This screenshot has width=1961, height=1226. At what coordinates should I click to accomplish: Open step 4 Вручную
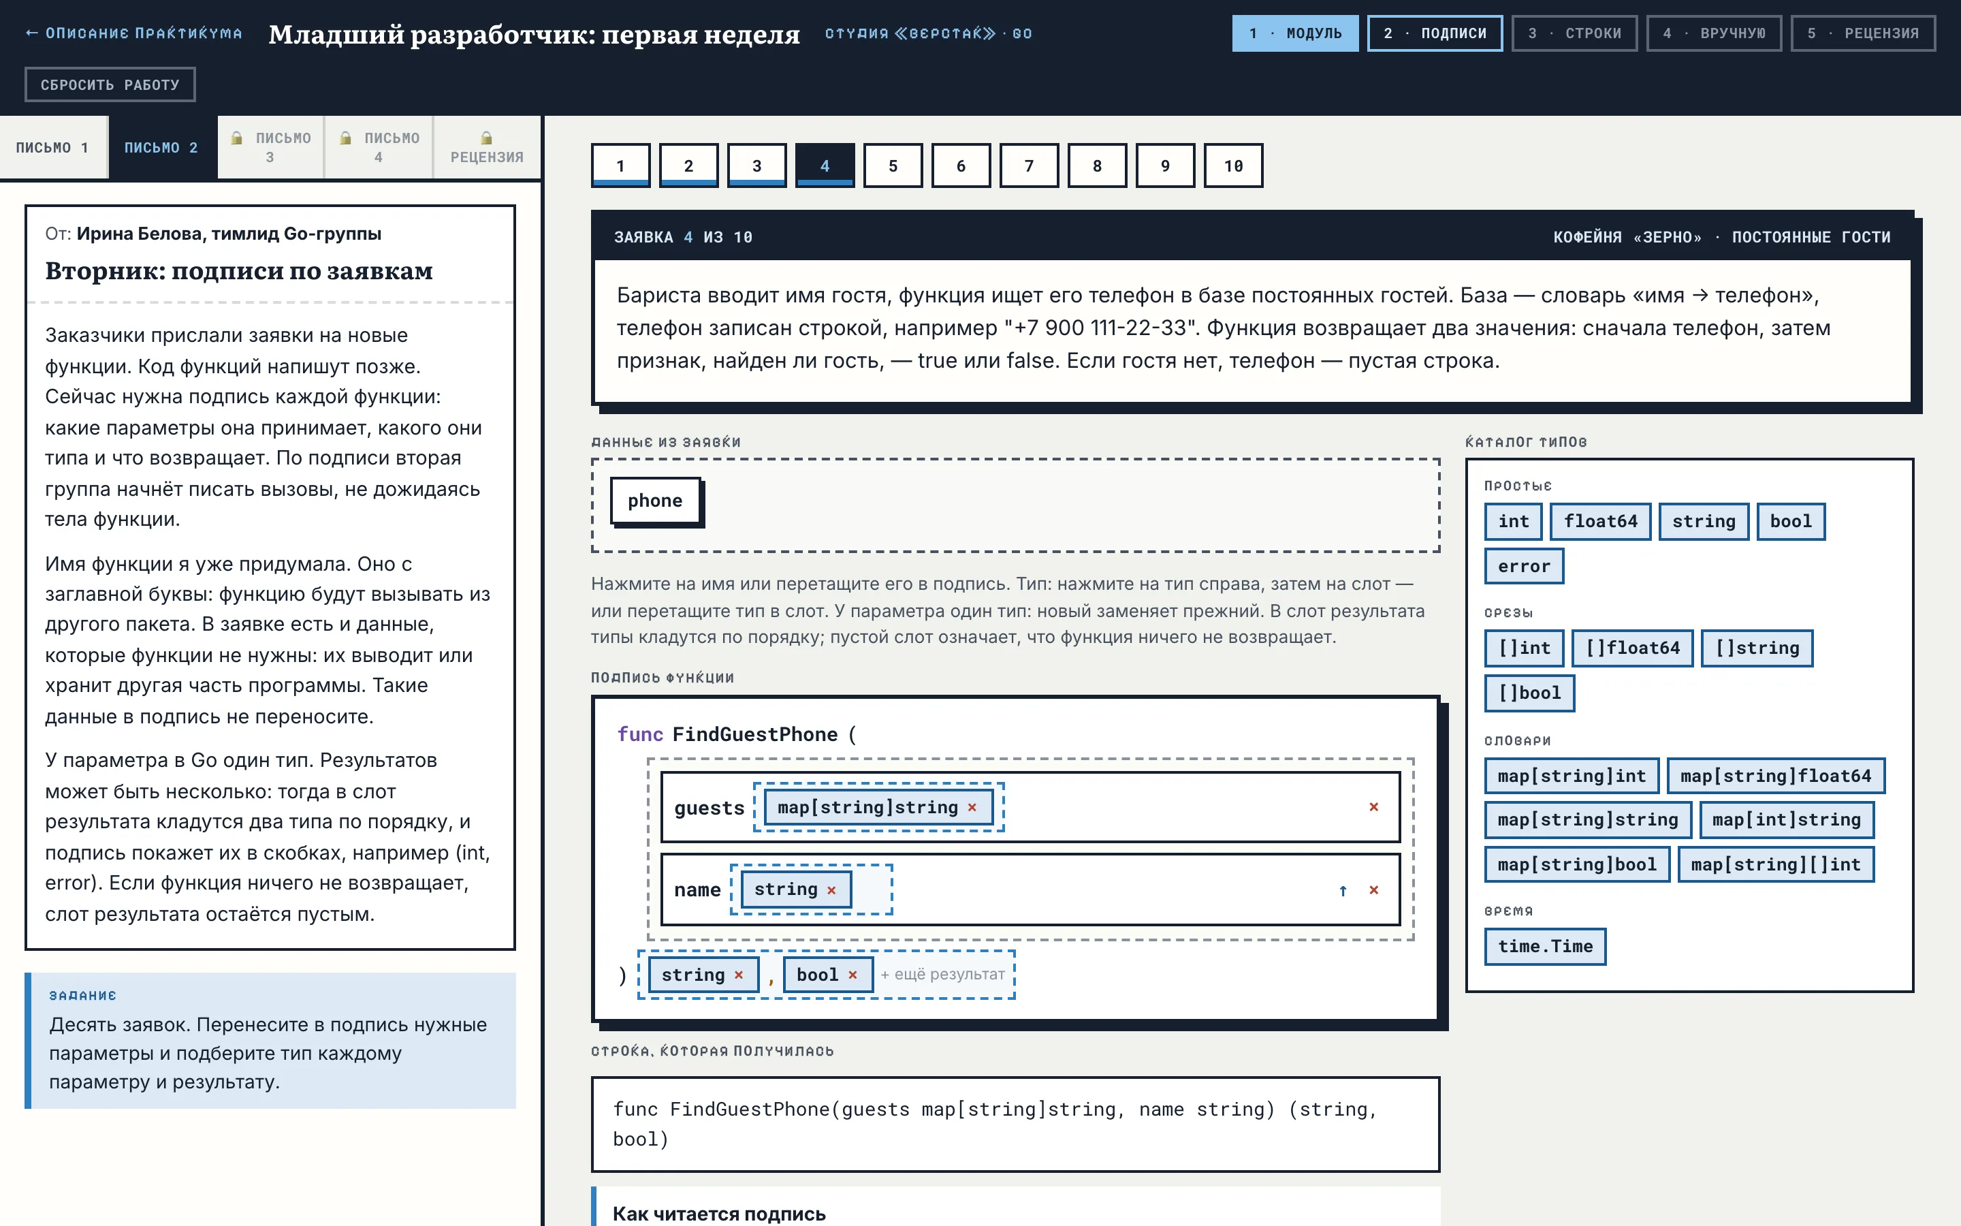click(x=1714, y=33)
